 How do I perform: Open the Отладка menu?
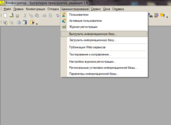pos(53,9)
